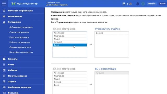Go to Настройка прав доступа submenu

click(x=21, y=52)
